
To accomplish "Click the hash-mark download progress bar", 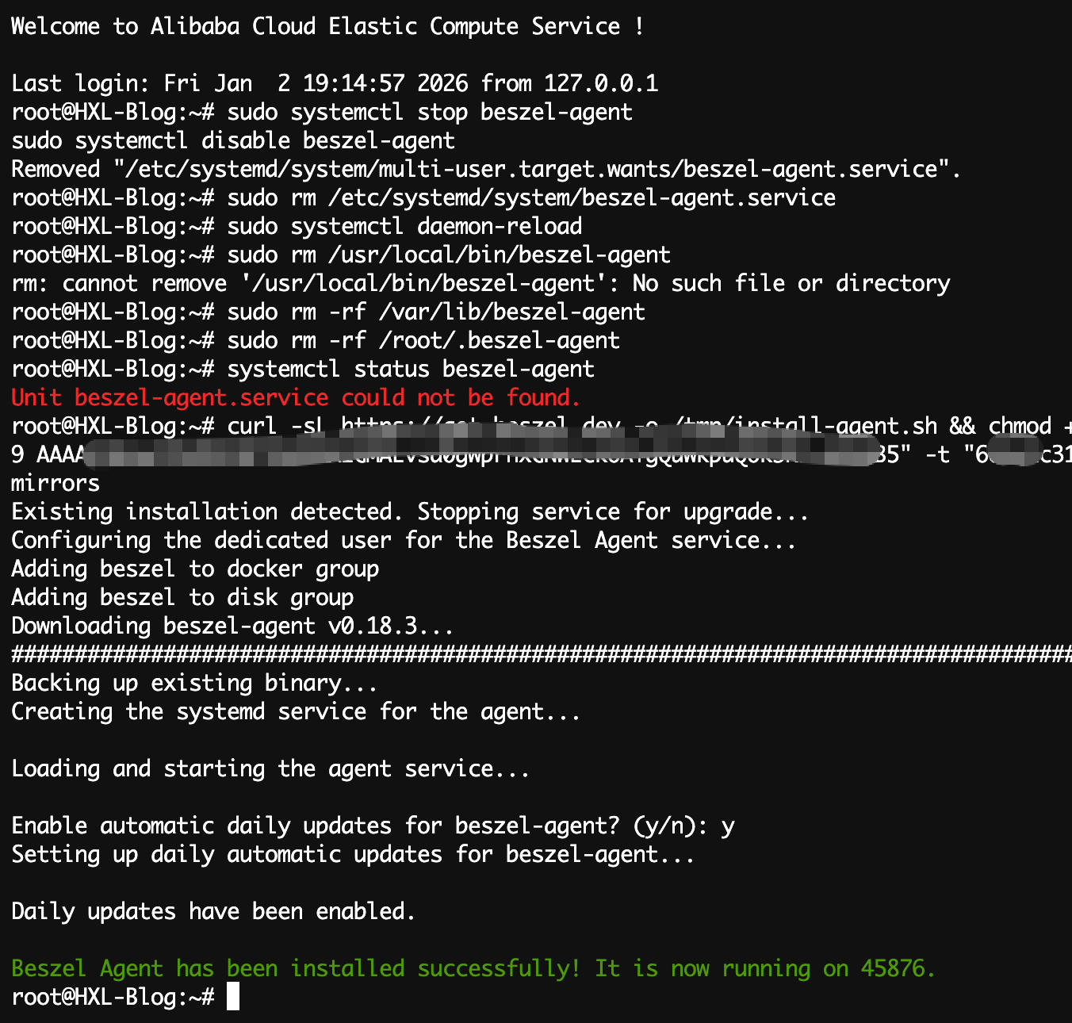I will coord(539,654).
